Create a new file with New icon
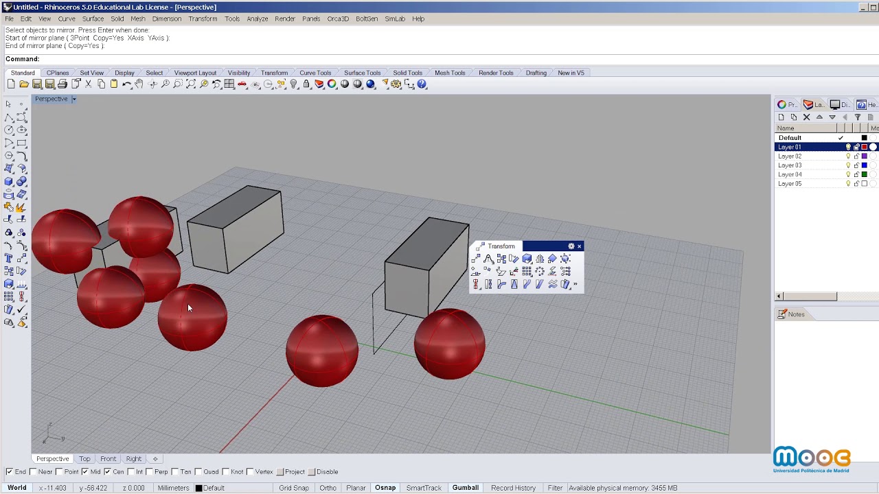Image resolution: width=879 pixels, height=494 pixels. click(11, 84)
